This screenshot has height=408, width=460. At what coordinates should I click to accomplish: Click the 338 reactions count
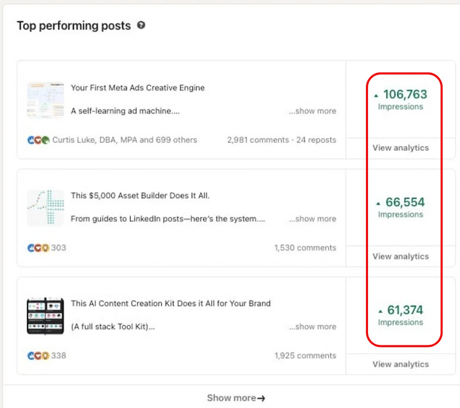pos(59,355)
